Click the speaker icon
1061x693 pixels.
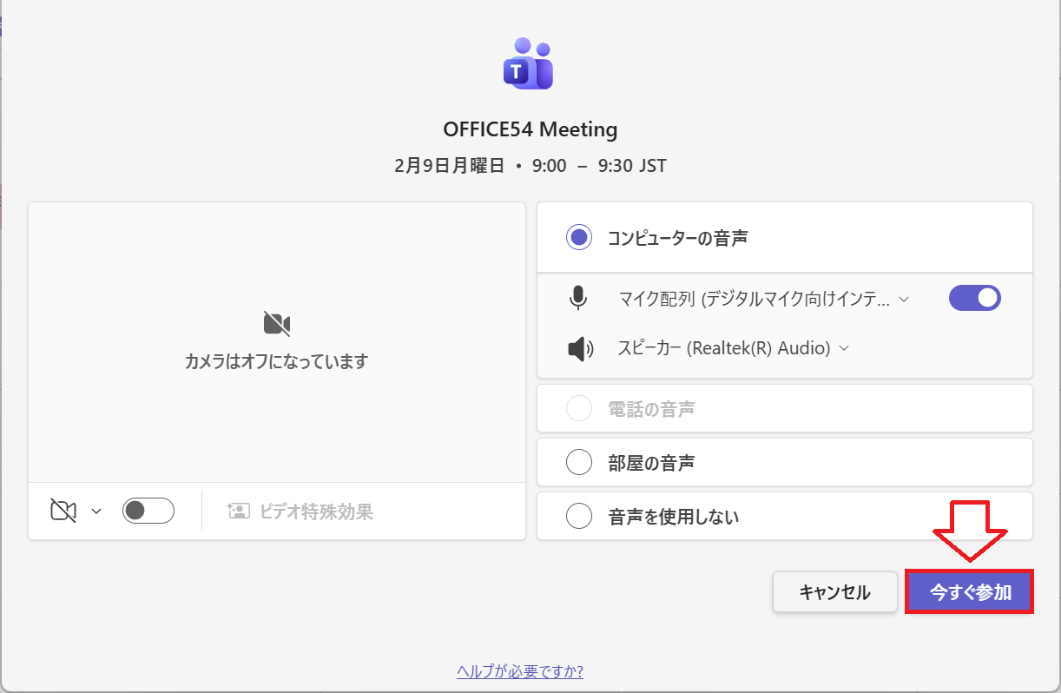[x=579, y=348]
